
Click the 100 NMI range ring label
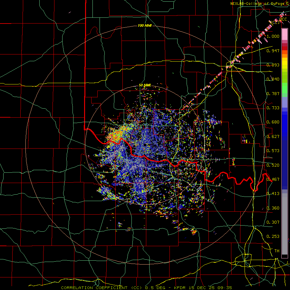coord(145,25)
